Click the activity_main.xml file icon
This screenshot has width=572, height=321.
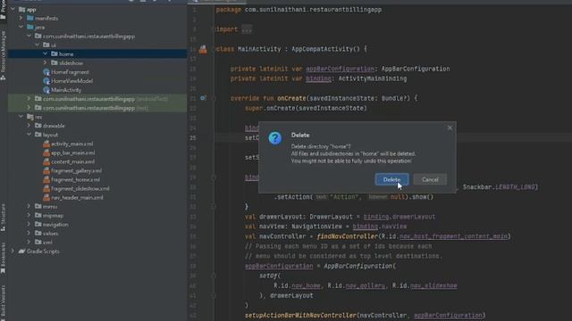[x=46, y=144]
